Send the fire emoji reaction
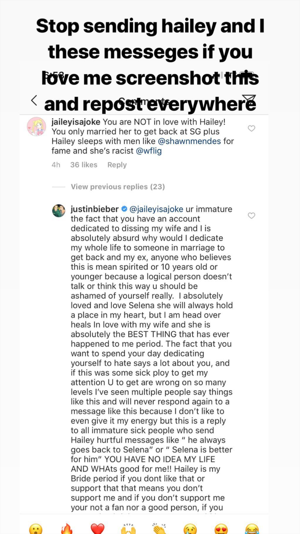 (x=66, y=529)
